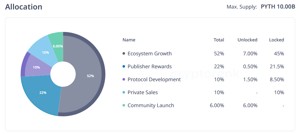Screen dimensions: 299x134
Task: Click the Community Launch row label
Action: click(x=151, y=106)
